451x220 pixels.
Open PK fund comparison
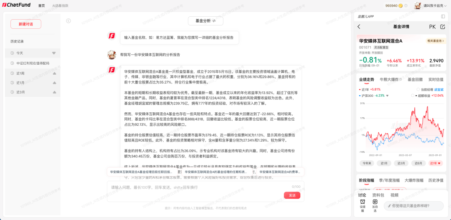pyautogui.click(x=432, y=27)
